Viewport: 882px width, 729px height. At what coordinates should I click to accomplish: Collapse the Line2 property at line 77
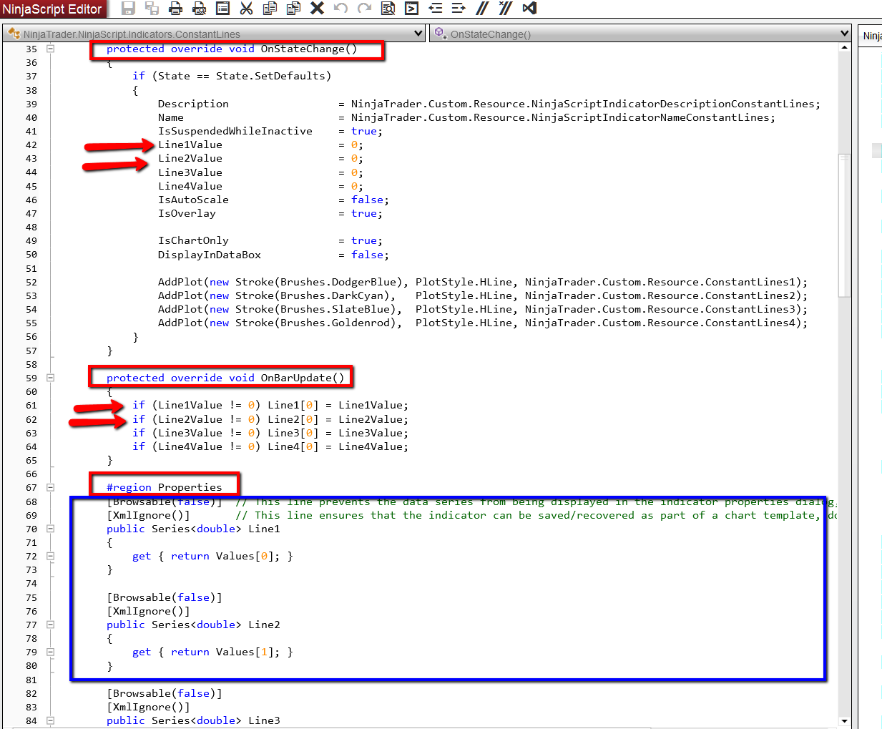pyautogui.click(x=51, y=625)
